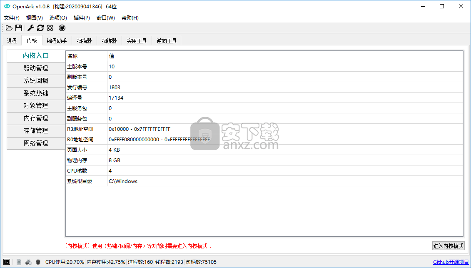Select the 对象管理 side tab
Viewport: 471px width, 268px height.
click(36, 105)
